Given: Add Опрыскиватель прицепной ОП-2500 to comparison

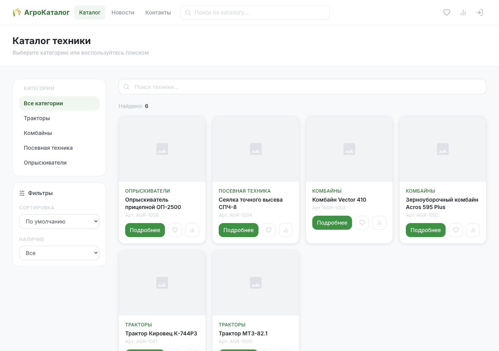Looking at the screenshot, I should pos(192,230).
